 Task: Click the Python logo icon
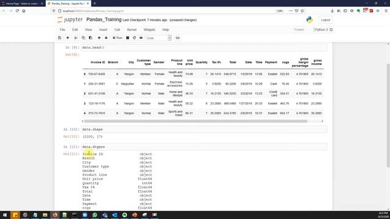click(310, 20)
